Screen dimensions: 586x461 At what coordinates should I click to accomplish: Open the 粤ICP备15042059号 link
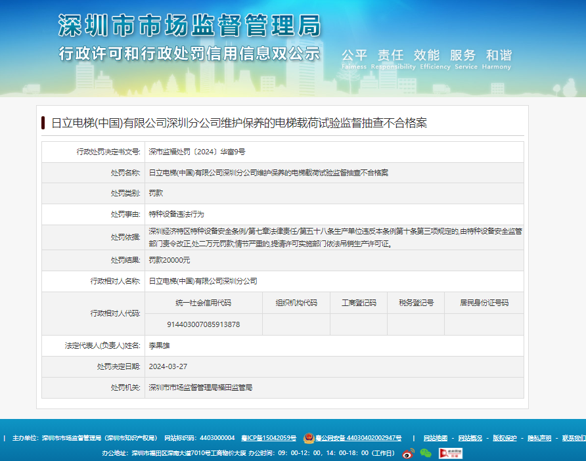click(x=269, y=438)
